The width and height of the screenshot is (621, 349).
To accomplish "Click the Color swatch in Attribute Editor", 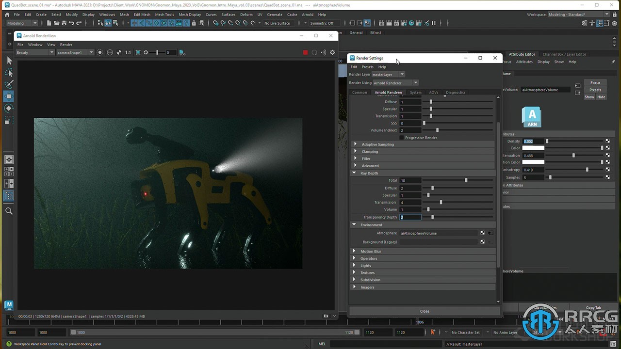I will pos(533,148).
